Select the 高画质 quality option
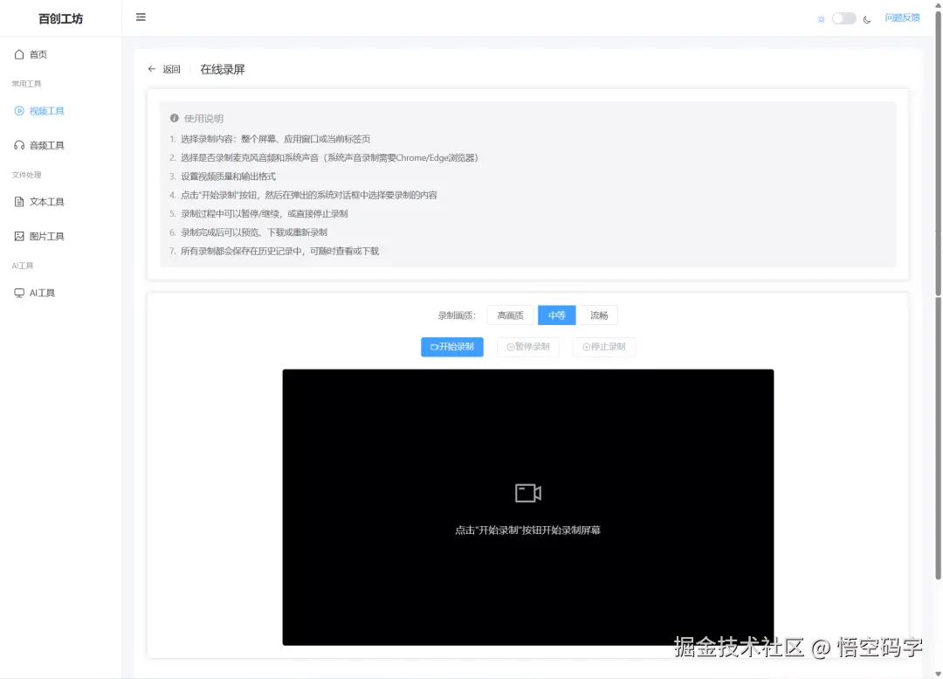Image resolution: width=943 pixels, height=679 pixels. [x=509, y=315]
